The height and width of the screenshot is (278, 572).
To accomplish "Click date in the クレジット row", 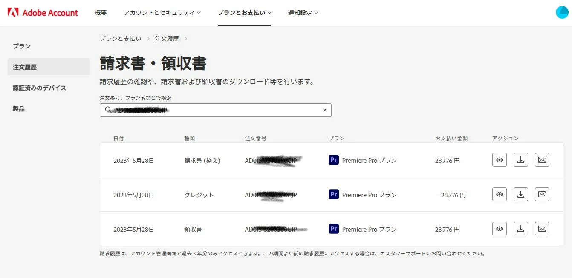I will 134,195.
